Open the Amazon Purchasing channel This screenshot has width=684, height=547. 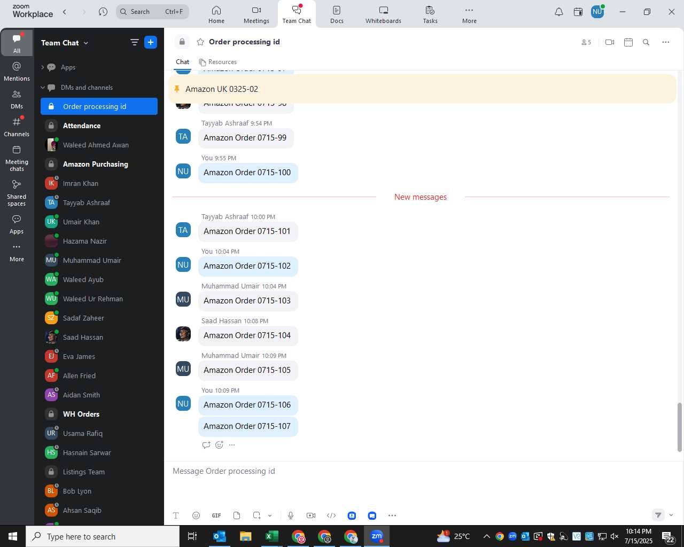(99, 164)
